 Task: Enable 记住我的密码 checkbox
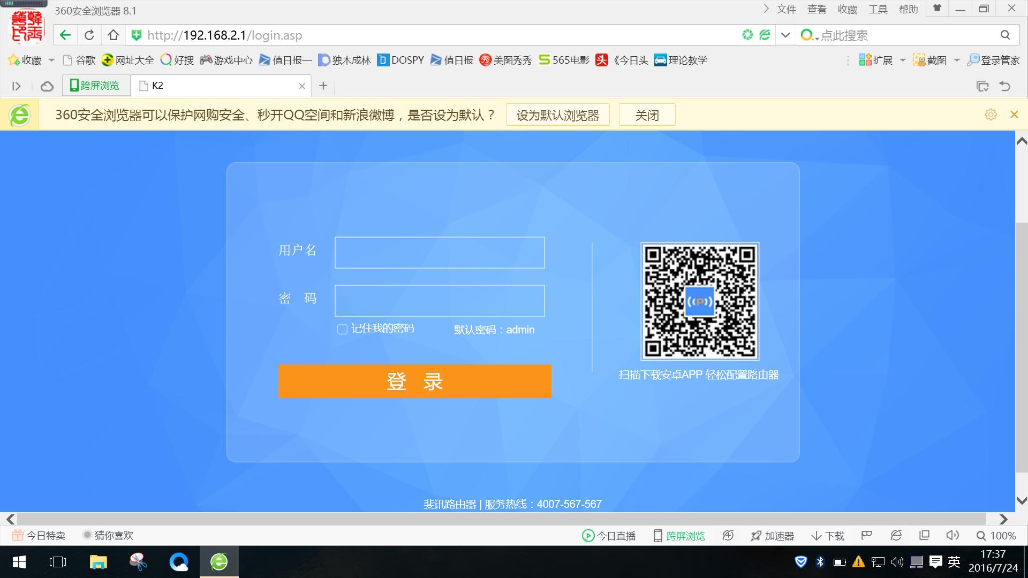342,329
